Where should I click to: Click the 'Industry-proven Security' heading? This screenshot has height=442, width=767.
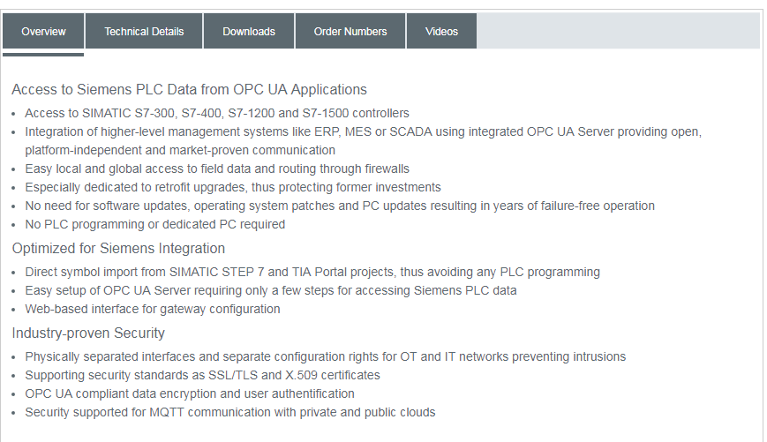tap(88, 333)
